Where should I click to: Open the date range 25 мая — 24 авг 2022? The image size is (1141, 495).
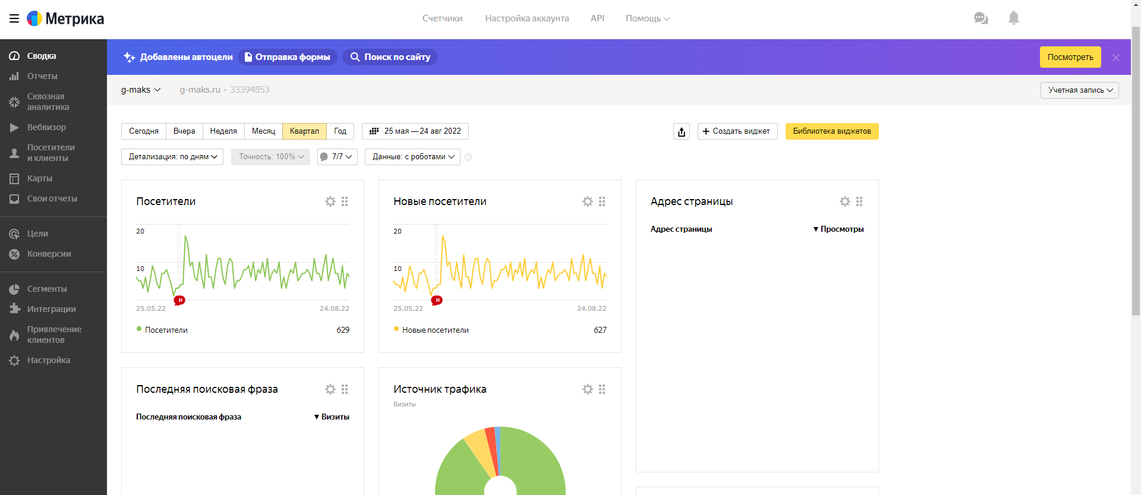[415, 131]
